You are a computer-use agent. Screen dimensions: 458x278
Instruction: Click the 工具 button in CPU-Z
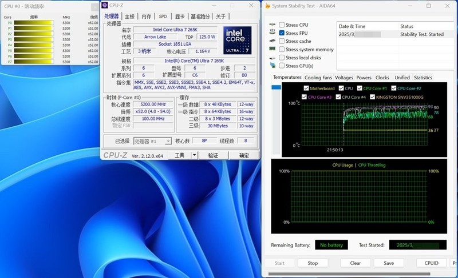[x=180, y=155]
